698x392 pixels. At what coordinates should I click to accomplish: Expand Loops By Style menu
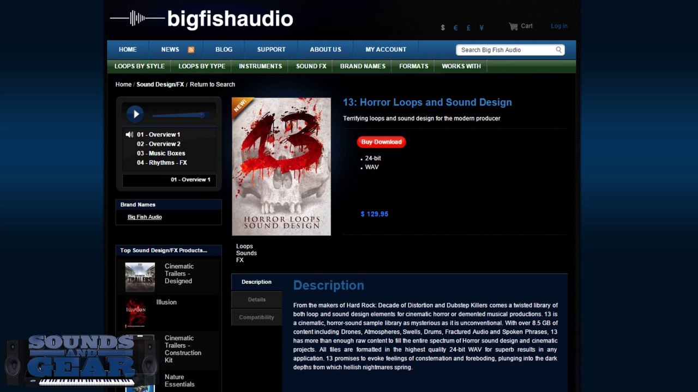[140, 66]
